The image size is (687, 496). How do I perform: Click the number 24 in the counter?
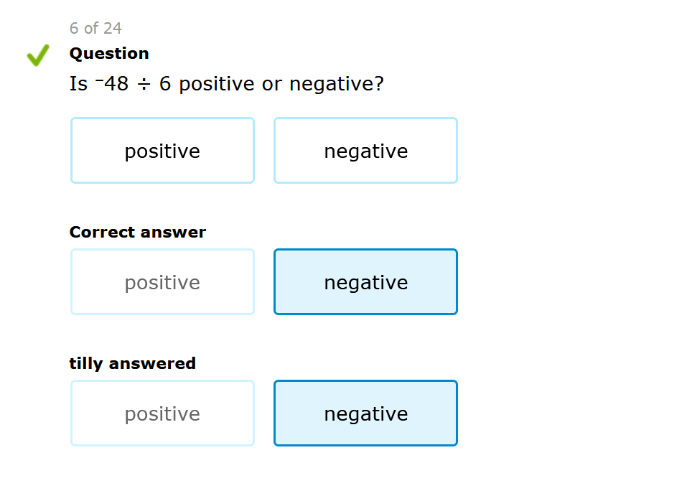(x=113, y=29)
